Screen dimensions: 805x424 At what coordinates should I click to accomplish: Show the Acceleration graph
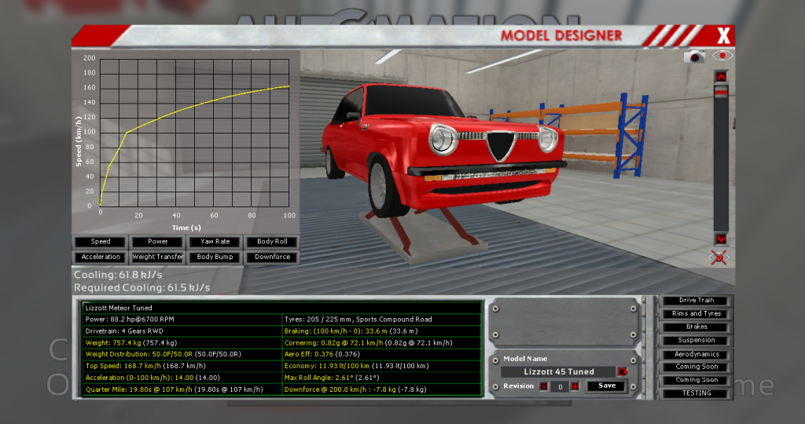point(101,257)
